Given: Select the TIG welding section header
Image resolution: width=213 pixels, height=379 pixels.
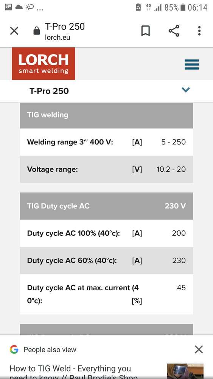Looking at the screenshot, I should pos(106,115).
